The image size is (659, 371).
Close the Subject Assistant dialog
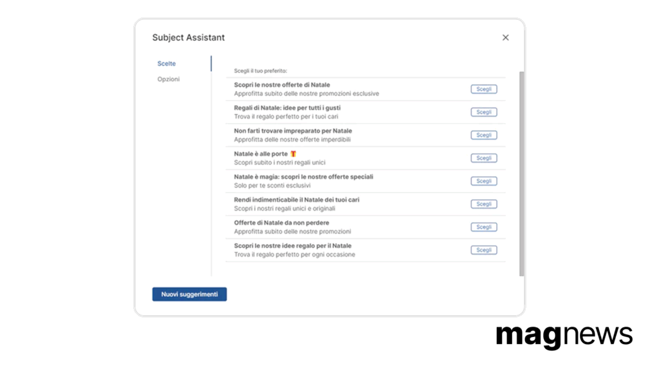tap(506, 38)
